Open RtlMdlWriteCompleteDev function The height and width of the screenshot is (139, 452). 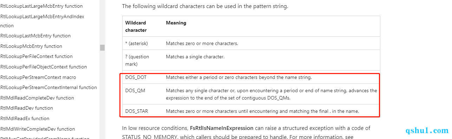[x=38, y=129]
